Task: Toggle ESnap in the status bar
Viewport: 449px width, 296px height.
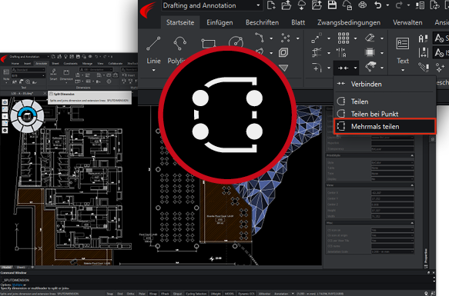Action: [x=153, y=294]
